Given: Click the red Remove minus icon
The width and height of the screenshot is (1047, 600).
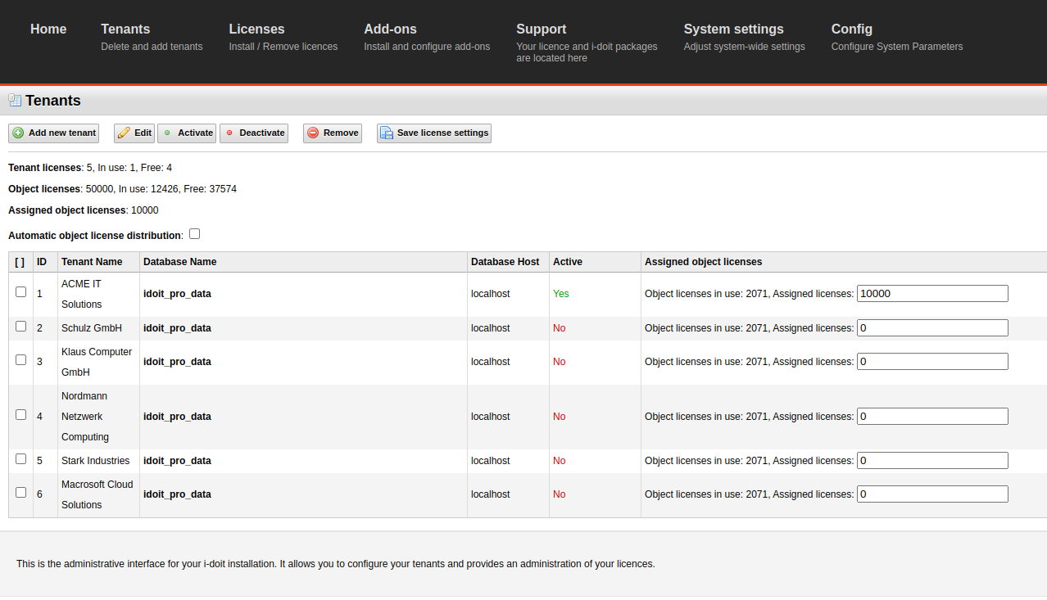Looking at the screenshot, I should (x=313, y=133).
